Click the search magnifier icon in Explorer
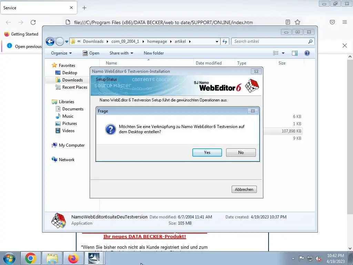 point(311,41)
